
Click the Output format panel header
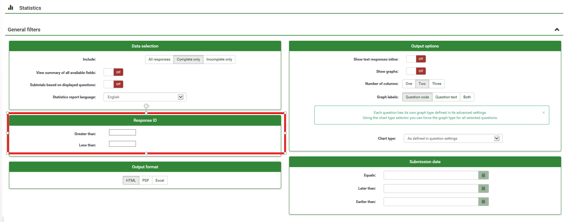tap(145, 167)
